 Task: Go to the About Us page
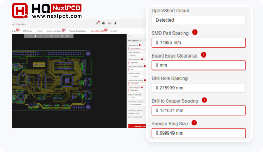coord(114,31)
